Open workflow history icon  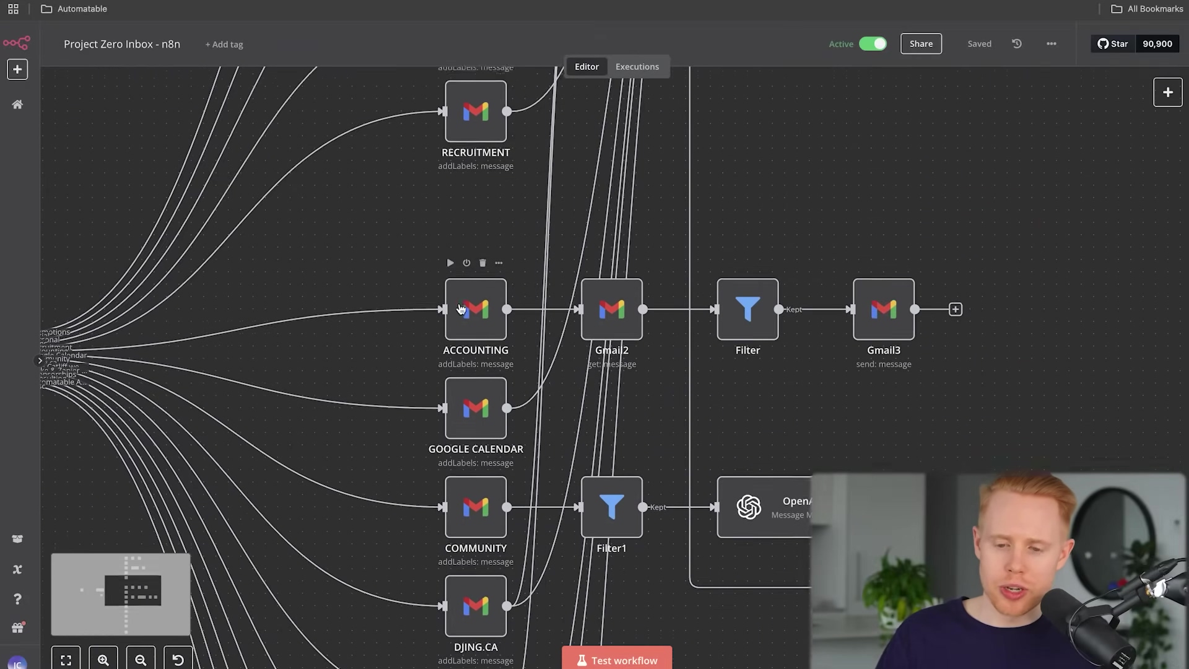click(x=1017, y=44)
